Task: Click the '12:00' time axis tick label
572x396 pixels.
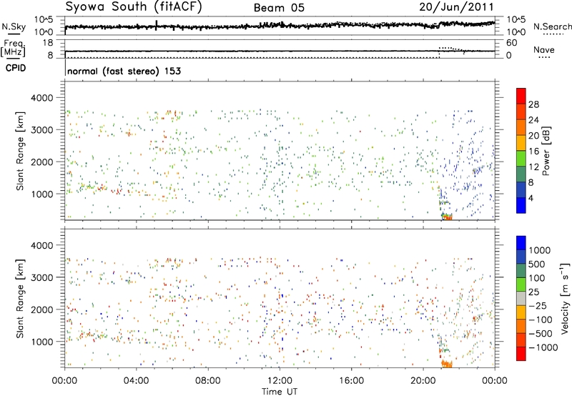Action: click(x=280, y=381)
